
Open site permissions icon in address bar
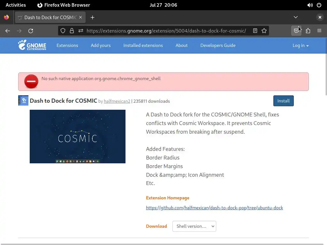pos(81,31)
